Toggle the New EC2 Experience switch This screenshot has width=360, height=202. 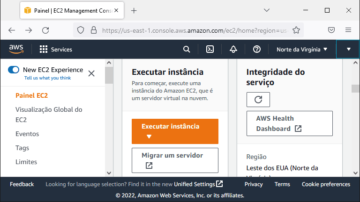[x=14, y=70]
